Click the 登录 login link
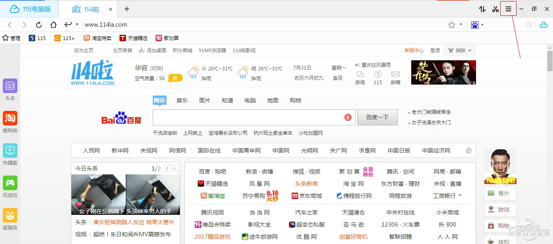The image size is (553, 244). tap(435, 51)
